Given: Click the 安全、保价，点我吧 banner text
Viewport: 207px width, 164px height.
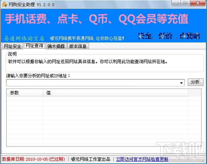Looking at the screenshot, I should [x=169, y=36].
